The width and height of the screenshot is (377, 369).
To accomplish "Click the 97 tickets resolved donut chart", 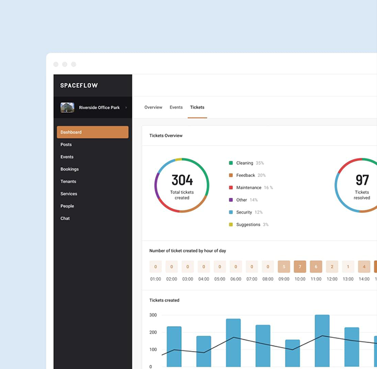I will click(x=361, y=185).
